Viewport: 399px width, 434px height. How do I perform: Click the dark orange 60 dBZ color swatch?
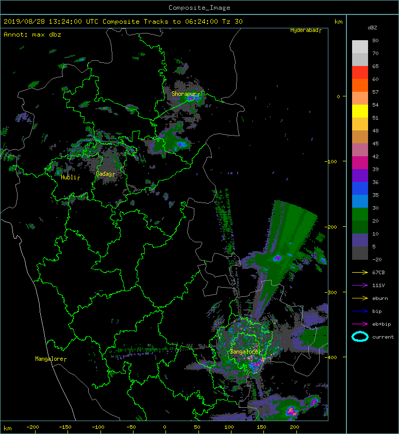(x=360, y=85)
